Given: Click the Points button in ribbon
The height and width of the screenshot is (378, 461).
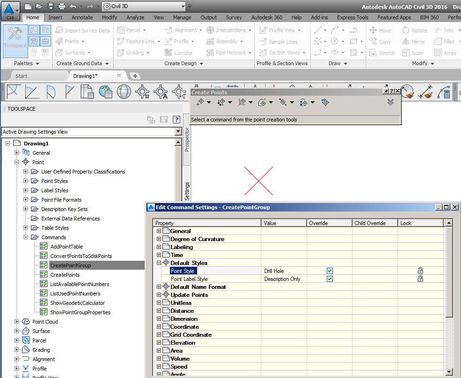Looking at the screenshot, I should click(x=70, y=41).
